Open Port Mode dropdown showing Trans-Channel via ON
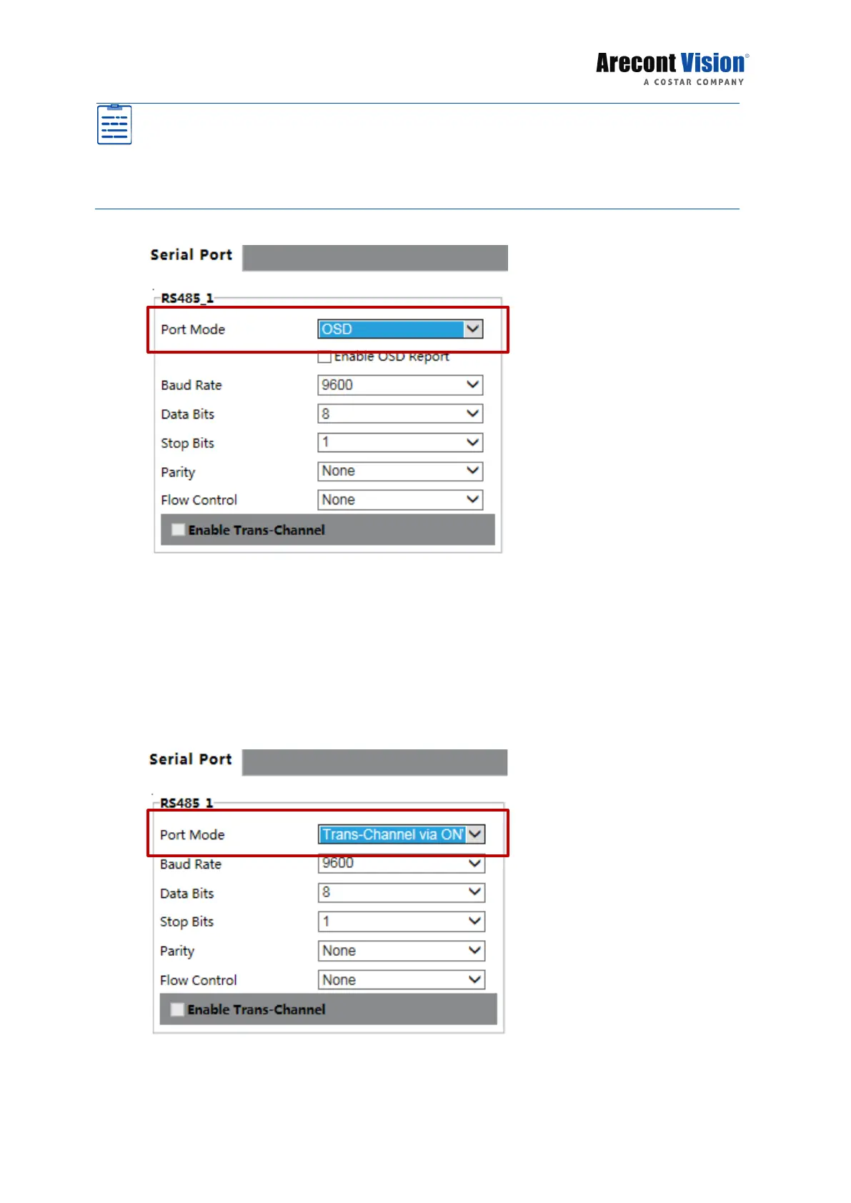The height and width of the screenshot is (1203, 851). 401,834
